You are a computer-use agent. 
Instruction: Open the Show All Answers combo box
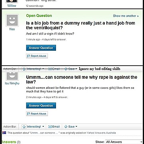pos(124,142)
